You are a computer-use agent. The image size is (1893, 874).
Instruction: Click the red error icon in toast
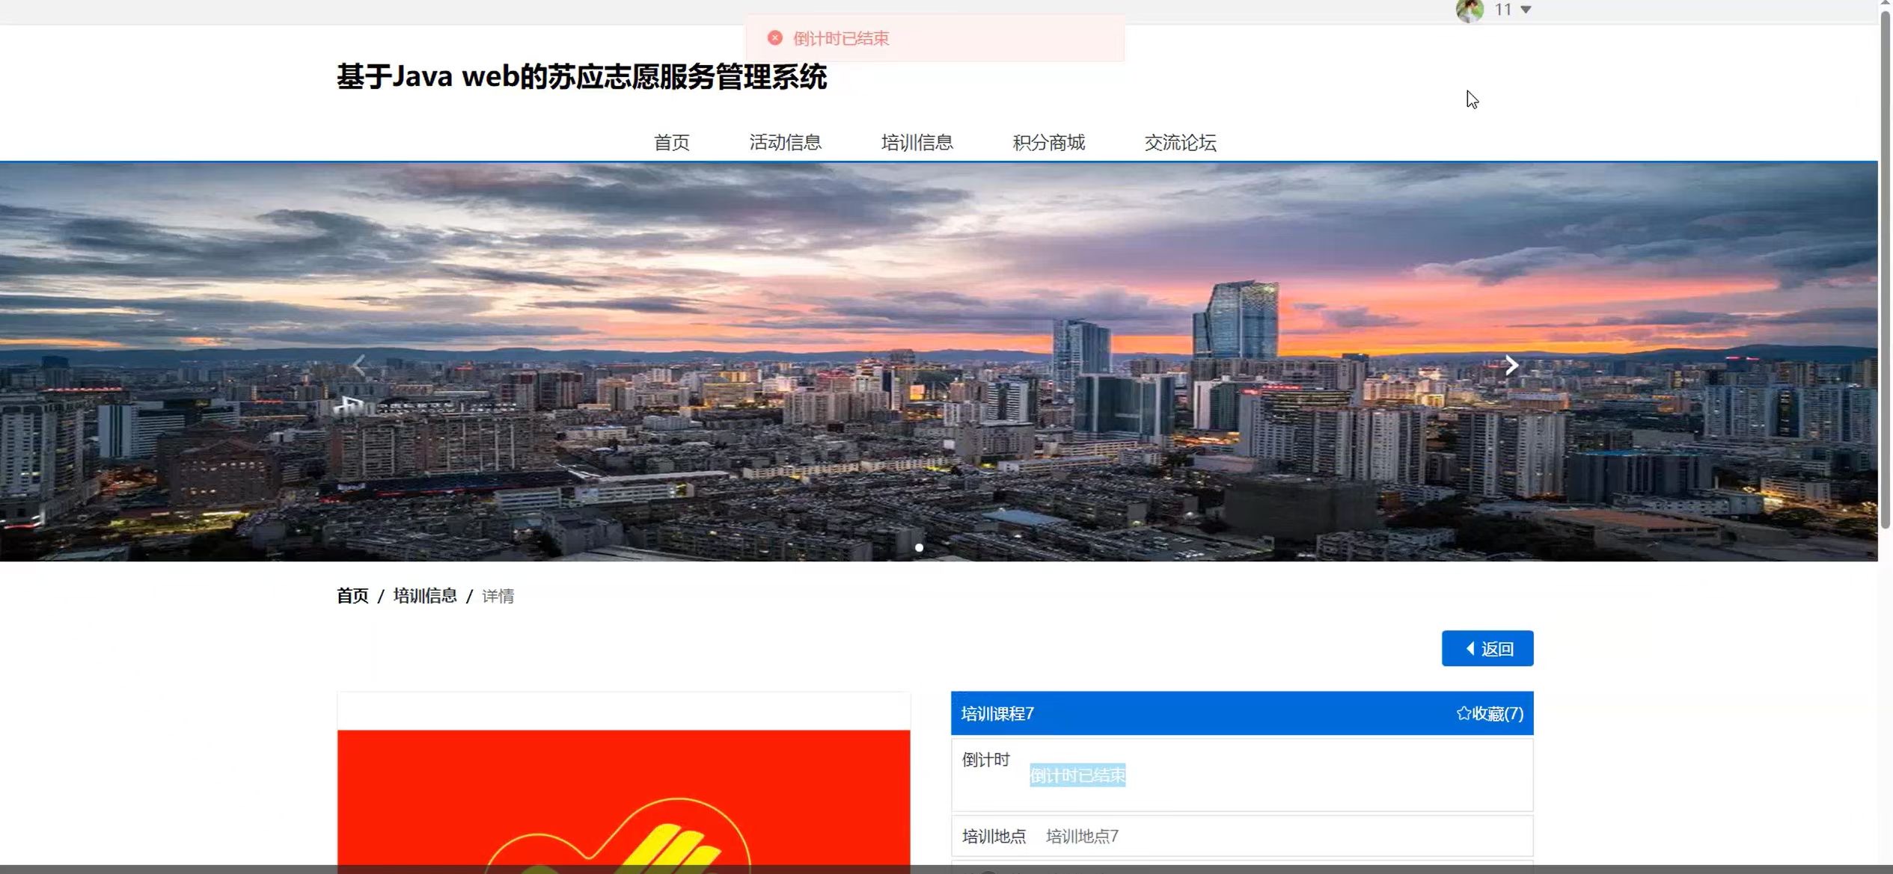774,38
